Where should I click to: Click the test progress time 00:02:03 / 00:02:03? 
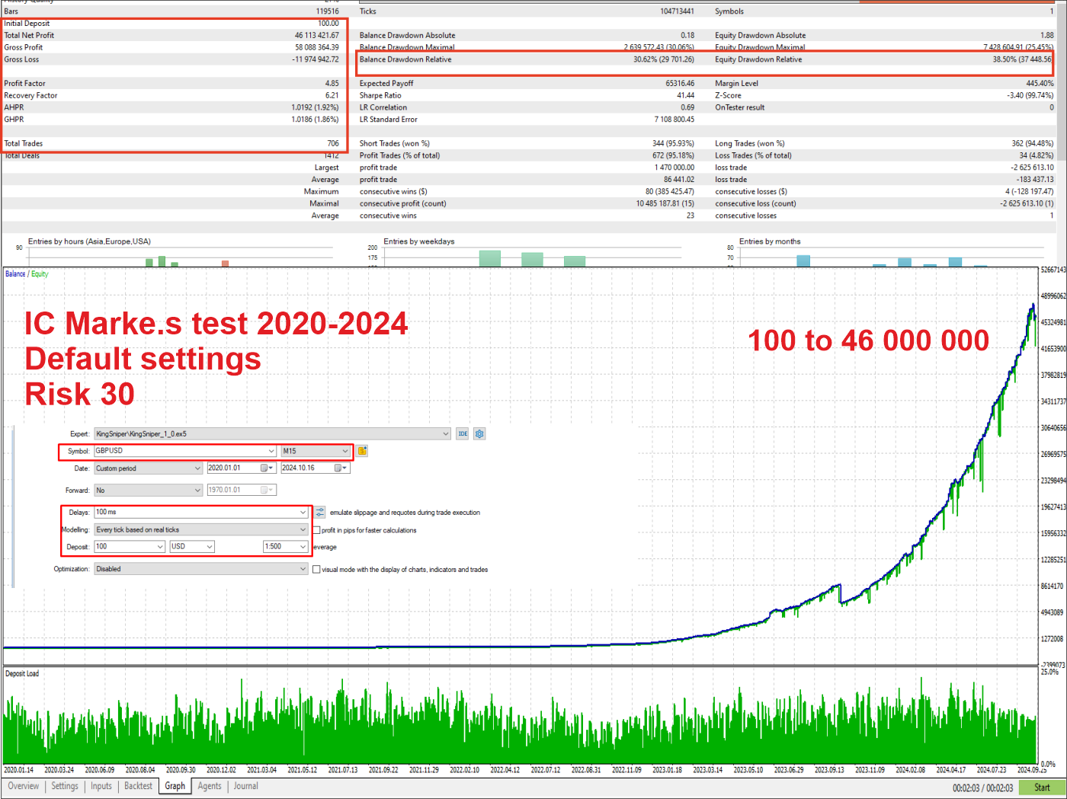[983, 788]
